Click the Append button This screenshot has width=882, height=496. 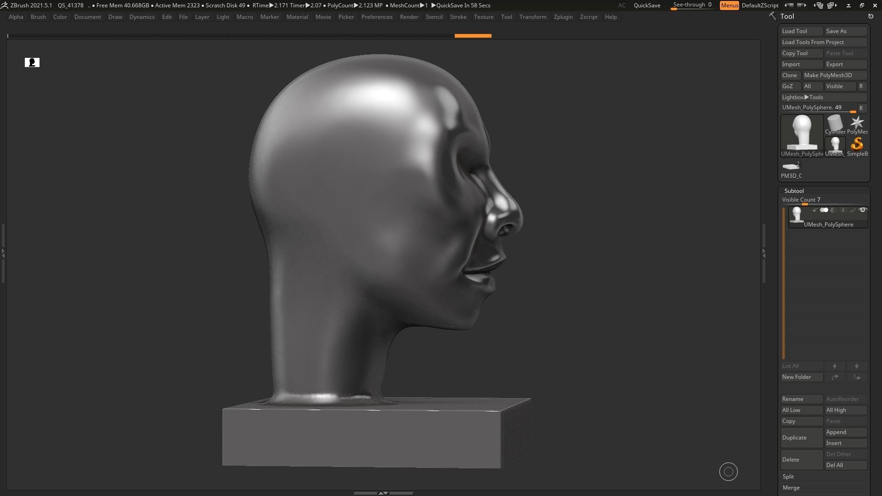coord(846,432)
